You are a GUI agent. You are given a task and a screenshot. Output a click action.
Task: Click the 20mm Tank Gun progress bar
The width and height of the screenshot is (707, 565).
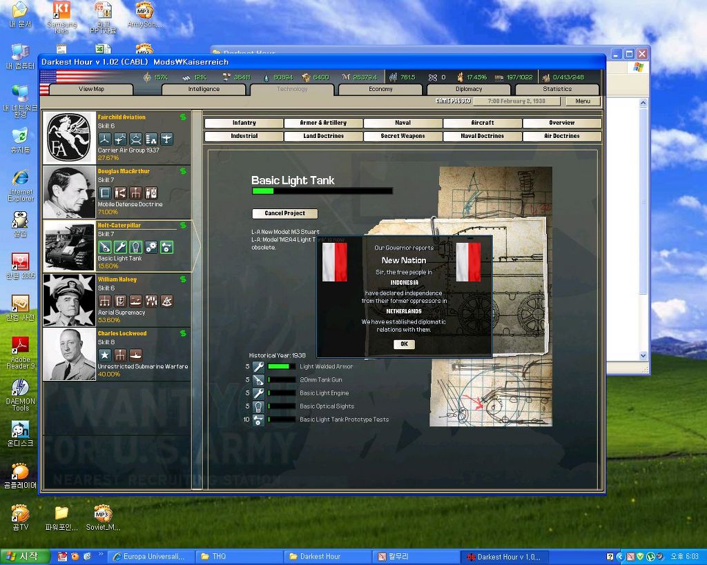tap(282, 380)
